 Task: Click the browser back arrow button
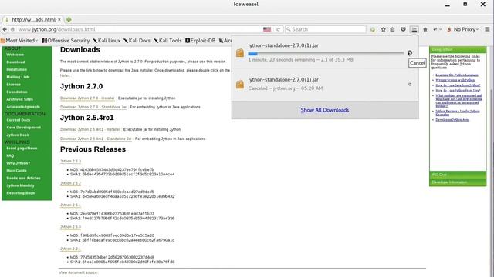[x=5, y=29]
